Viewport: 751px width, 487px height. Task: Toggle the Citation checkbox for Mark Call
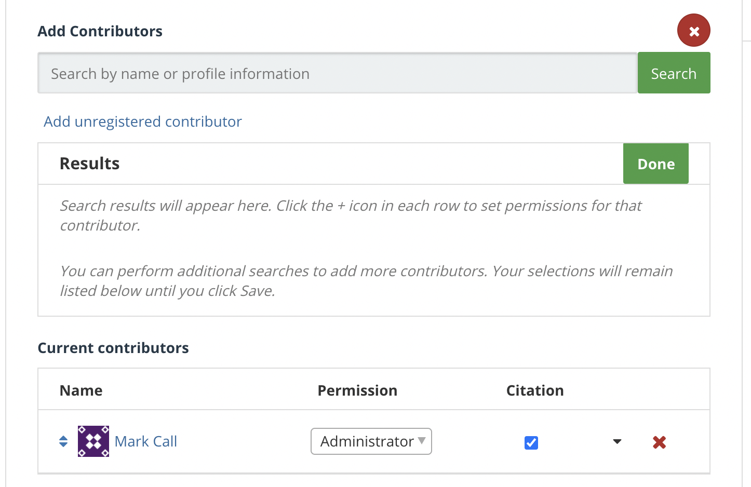531,442
